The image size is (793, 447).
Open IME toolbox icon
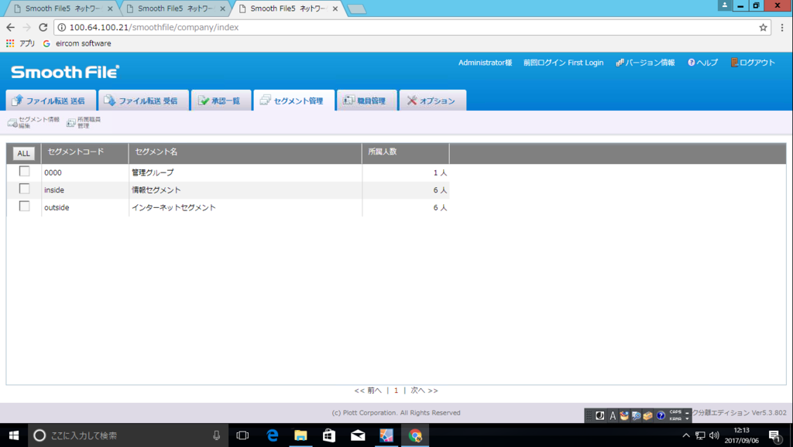648,416
